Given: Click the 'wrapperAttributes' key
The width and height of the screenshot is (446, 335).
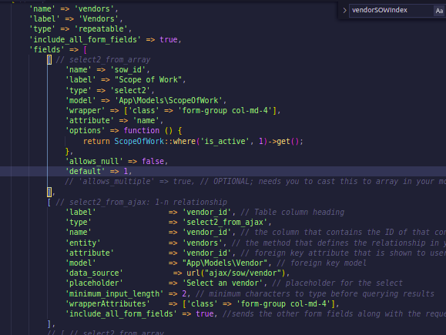Looking at the screenshot, I should pyautogui.click(x=108, y=303).
